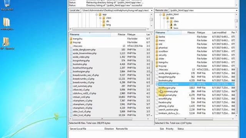The width and height of the screenshot is (246, 138).
Task: Select remote facebox.php file
Action: click(165, 102)
